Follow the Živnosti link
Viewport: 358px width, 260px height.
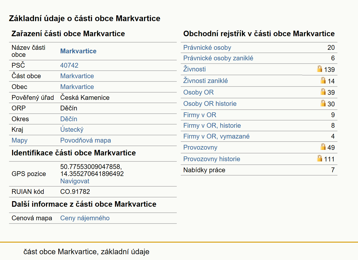click(194, 69)
